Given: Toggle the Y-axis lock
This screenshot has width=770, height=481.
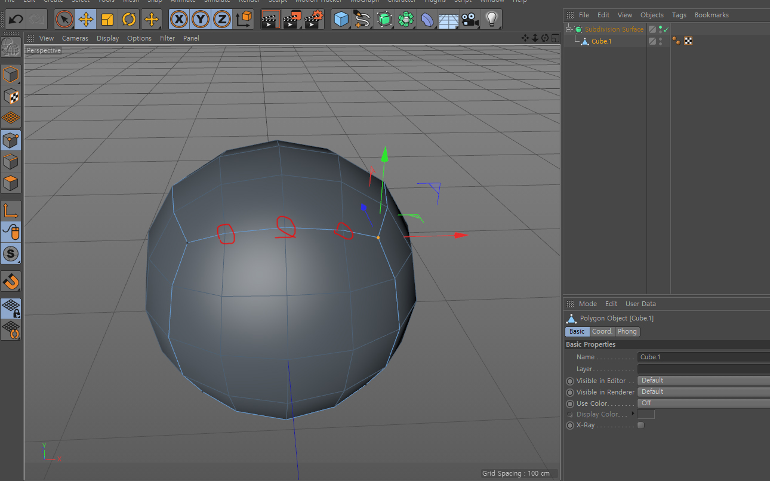Looking at the screenshot, I should [x=201, y=19].
